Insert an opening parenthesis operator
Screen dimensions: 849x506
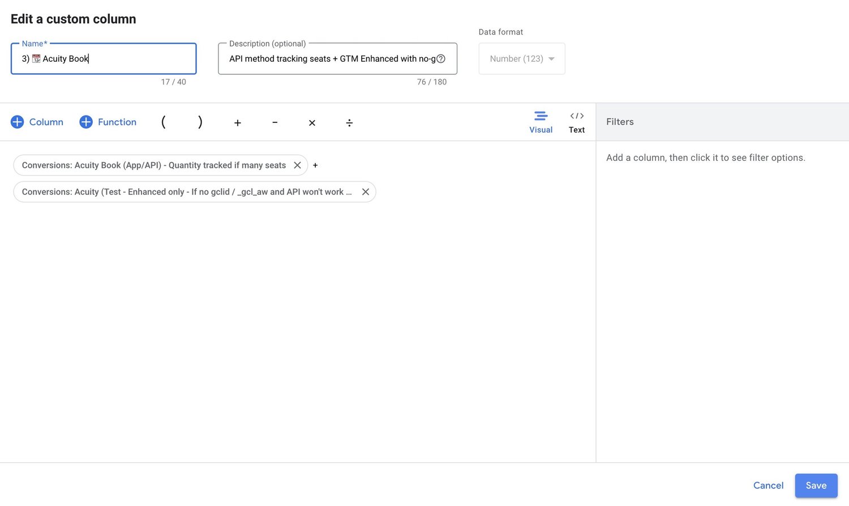[x=163, y=122]
